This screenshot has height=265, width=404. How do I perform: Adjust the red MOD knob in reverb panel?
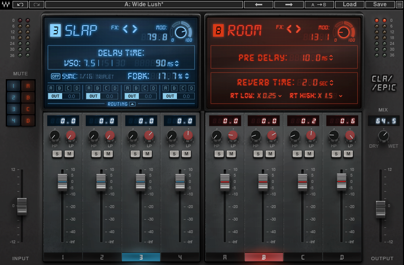point(344,32)
